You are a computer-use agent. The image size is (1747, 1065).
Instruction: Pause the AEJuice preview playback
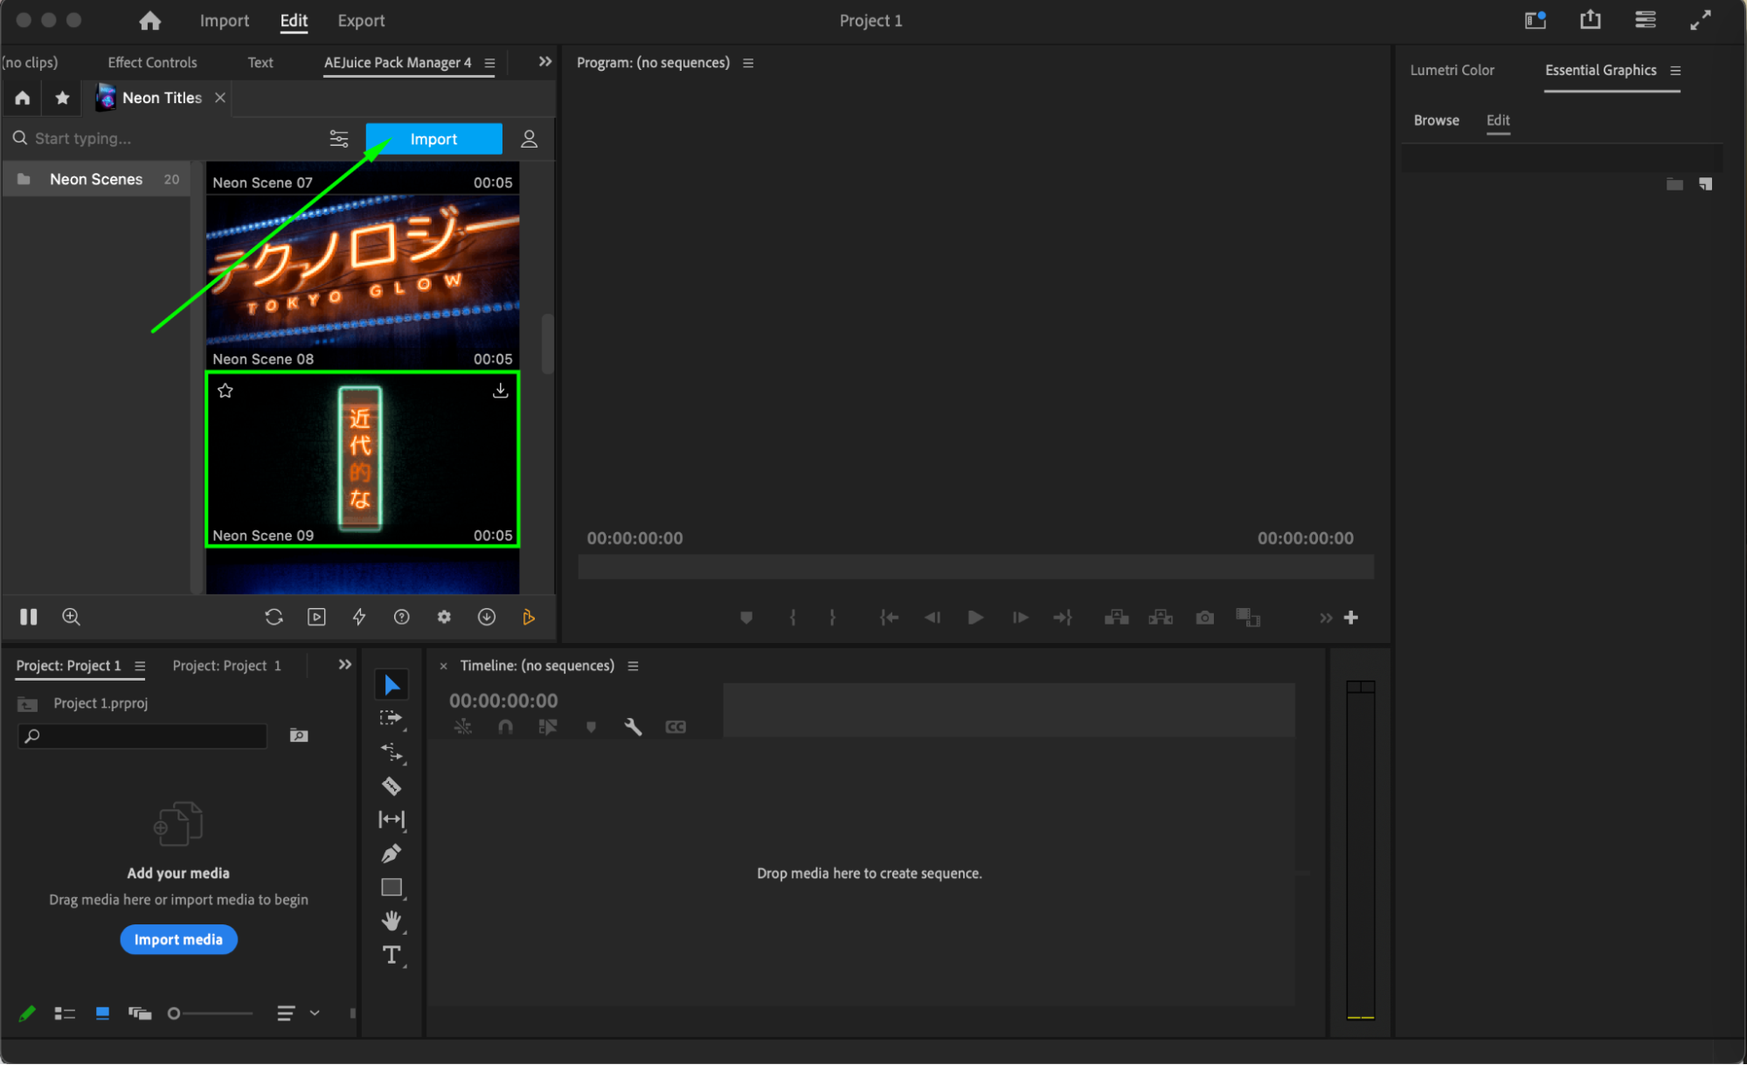28,617
